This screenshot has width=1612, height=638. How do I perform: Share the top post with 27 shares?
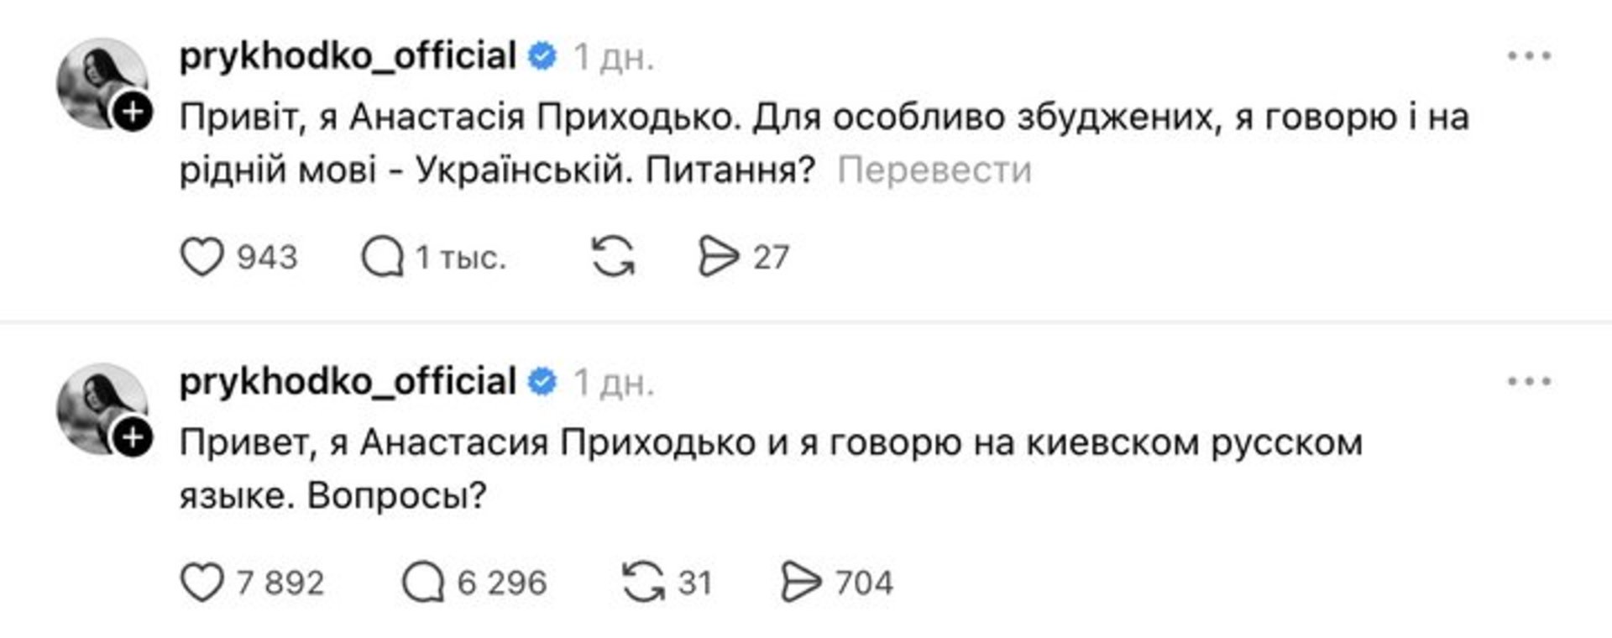coord(719,257)
